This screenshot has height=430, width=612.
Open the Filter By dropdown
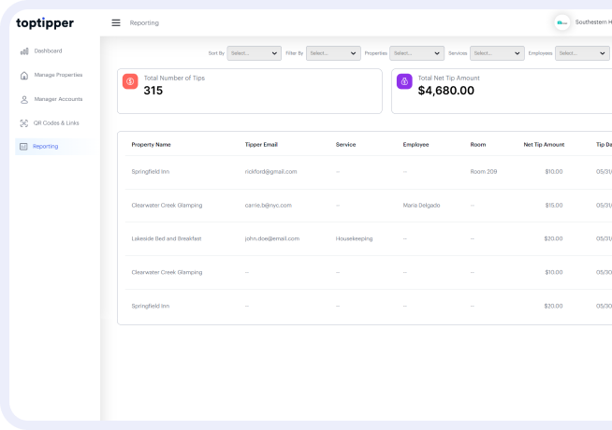click(x=333, y=53)
